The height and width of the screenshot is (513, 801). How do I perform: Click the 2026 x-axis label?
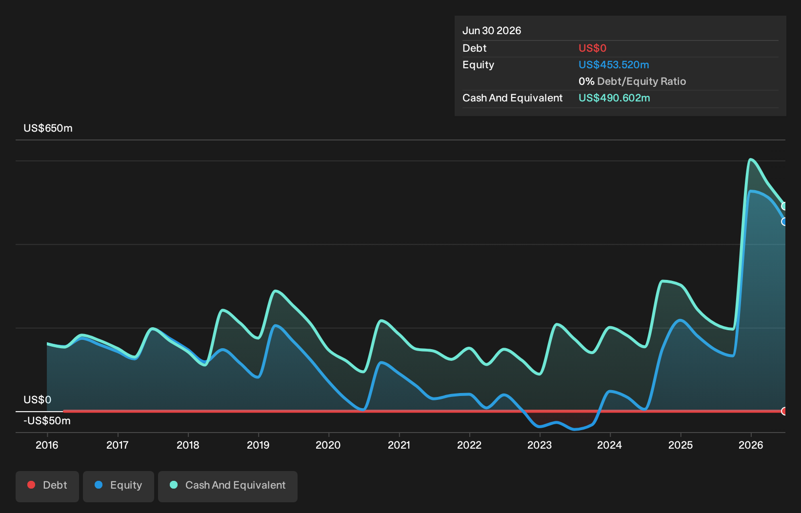[751, 445]
